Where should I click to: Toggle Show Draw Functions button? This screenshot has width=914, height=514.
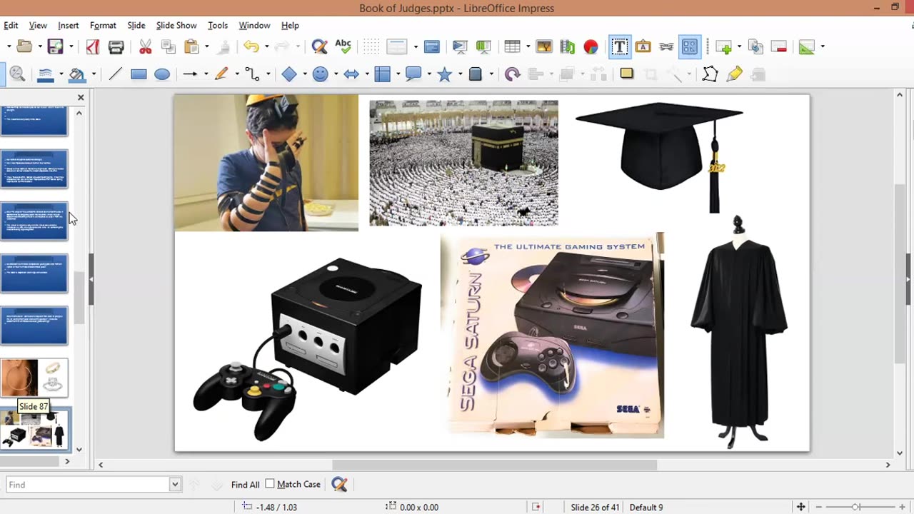(x=690, y=46)
